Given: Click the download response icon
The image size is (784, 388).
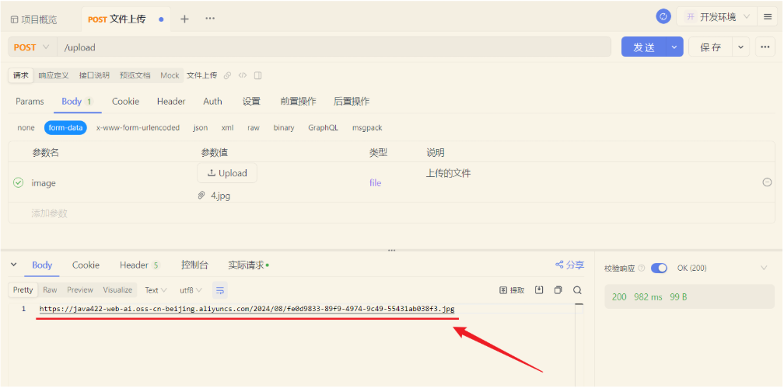Looking at the screenshot, I should [x=539, y=290].
